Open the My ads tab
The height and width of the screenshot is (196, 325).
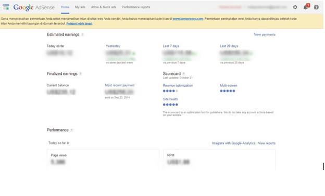tap(80, 7)
